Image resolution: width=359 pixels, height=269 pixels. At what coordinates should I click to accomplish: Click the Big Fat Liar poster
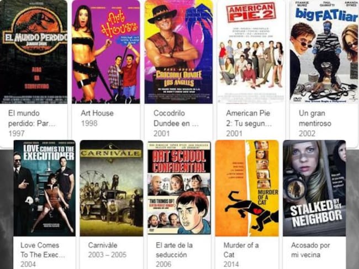click(x=324, y=52)
